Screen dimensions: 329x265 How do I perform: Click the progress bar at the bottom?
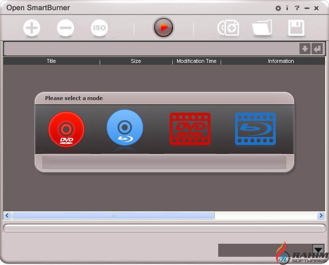pos(164,228)
